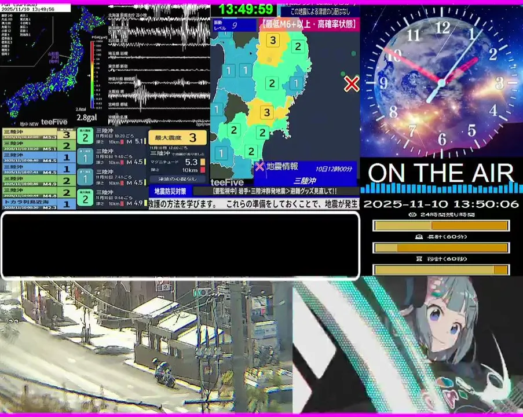Click the 秒針(60秒) progress bar

441,270
